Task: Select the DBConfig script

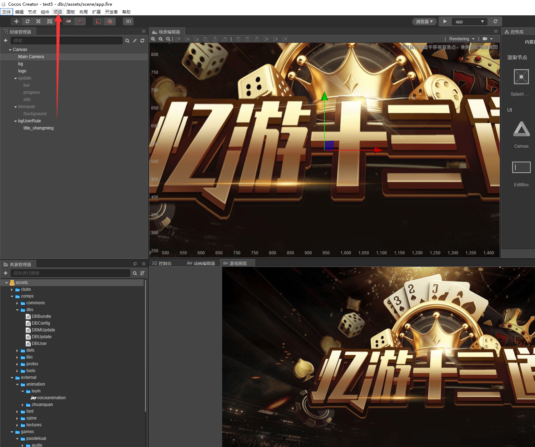Action: (38, 323)
